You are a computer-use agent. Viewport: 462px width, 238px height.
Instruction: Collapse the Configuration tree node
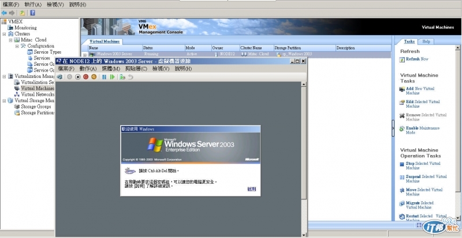(x=17, y=46)
